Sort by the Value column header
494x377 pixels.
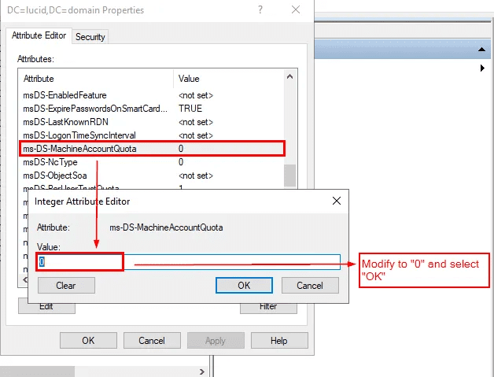[x=228, y=79]
